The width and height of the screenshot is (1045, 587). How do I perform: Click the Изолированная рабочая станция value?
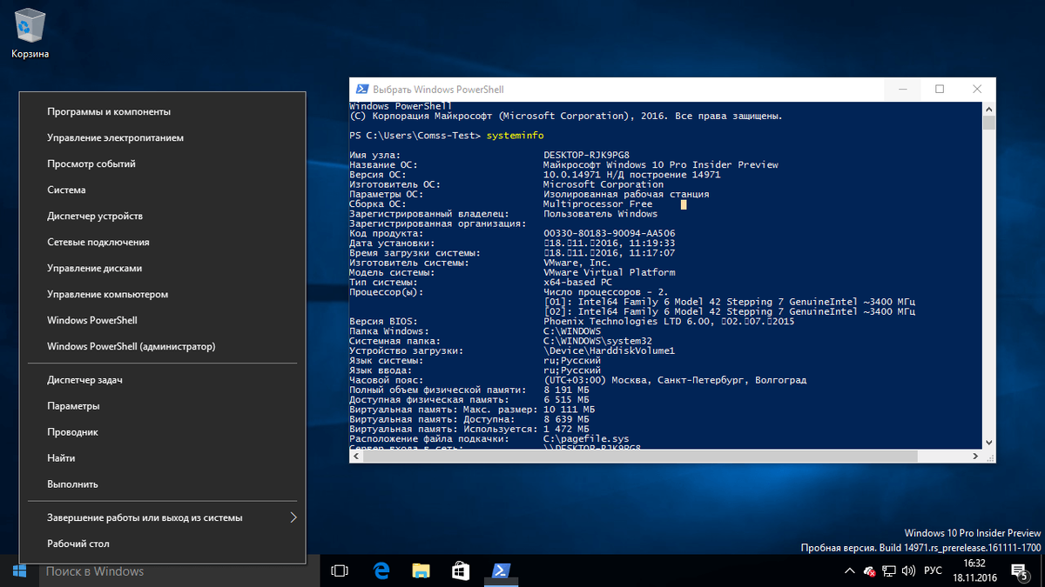point(626,195)
